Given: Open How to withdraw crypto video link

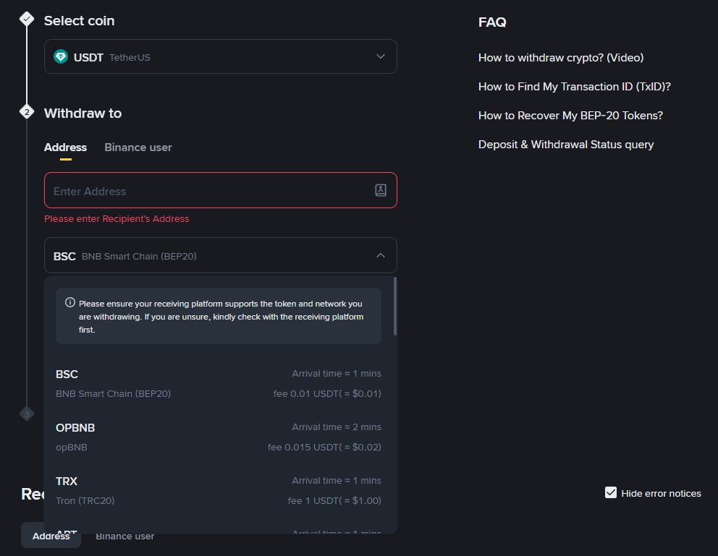Looking at the screenshot, I should click(x=561, y=58).
